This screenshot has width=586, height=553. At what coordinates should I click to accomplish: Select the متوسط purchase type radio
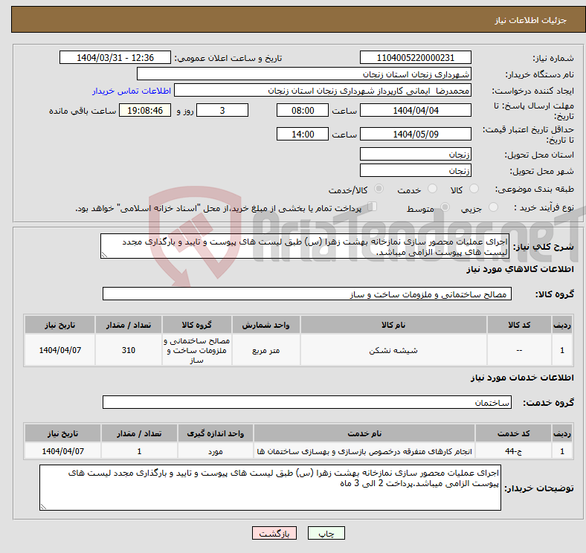pos(445,207)
